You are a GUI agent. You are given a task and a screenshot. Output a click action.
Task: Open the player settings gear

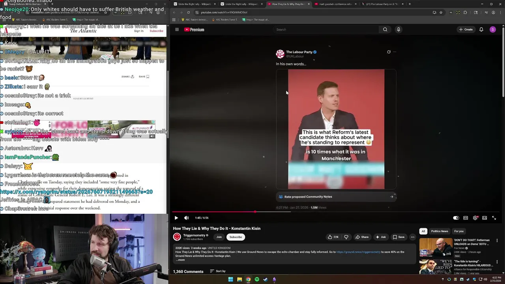tap(475, 218)
